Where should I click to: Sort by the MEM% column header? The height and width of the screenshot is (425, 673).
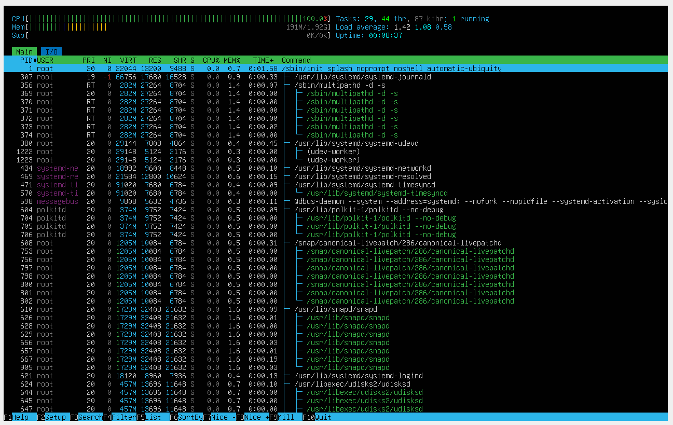(232, 60)
